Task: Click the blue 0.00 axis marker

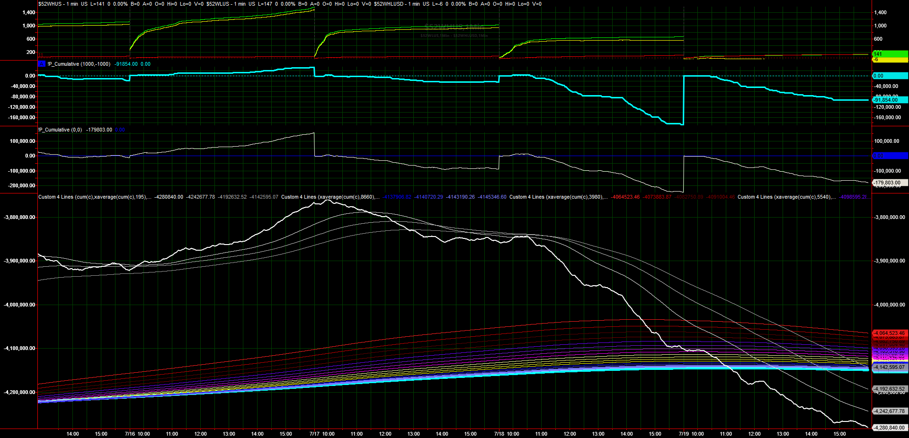Action: [x=890, y=156]
